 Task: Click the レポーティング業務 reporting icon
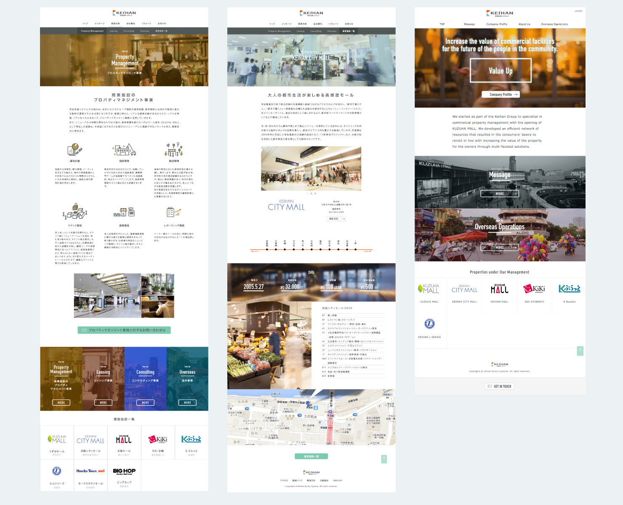click(174, 212)
